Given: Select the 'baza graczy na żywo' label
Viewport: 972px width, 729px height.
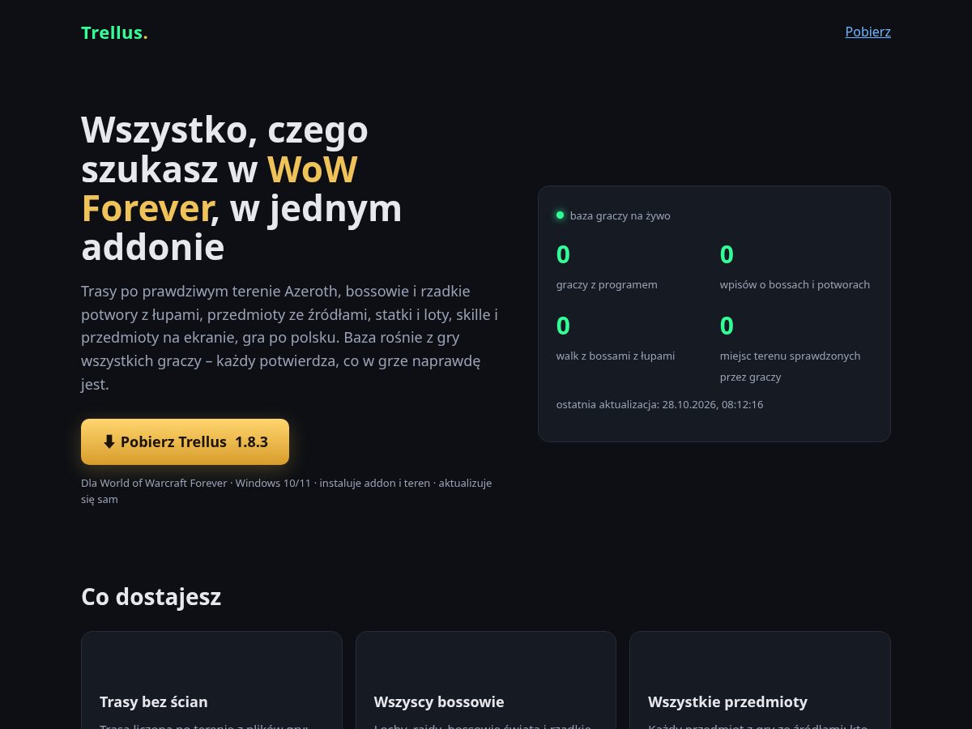Looking at the screenshot, I should (620, 215).
